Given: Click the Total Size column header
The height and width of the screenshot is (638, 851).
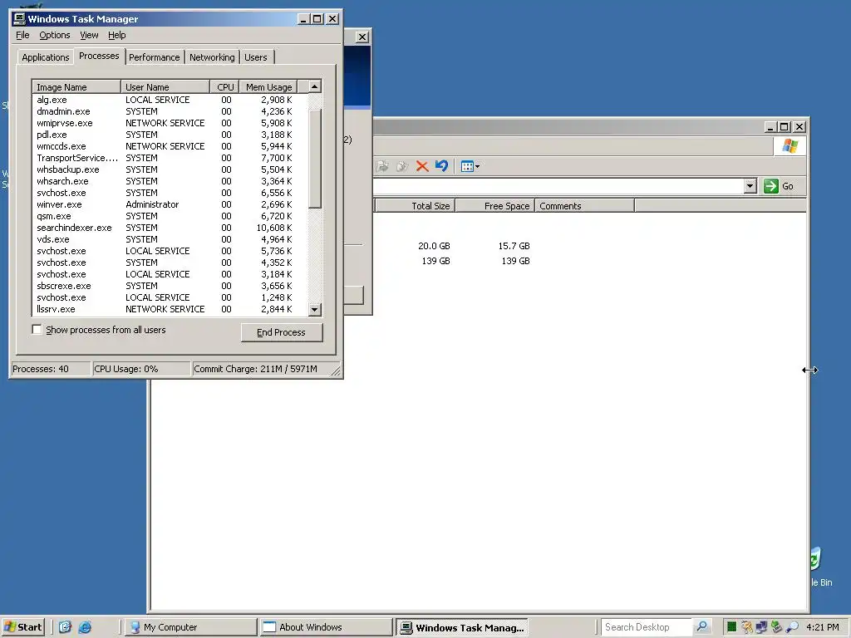Looking at the screenshot, I should [x=416, y=206].
